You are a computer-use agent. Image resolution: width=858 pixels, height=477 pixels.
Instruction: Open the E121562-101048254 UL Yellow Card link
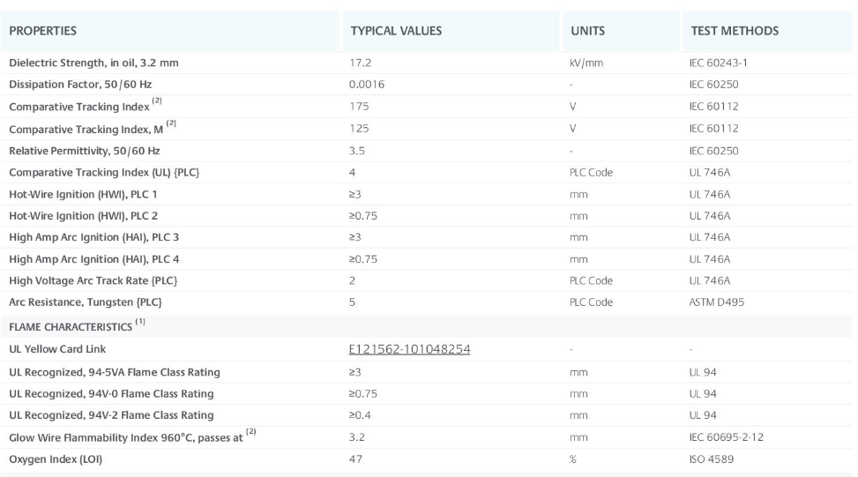click(409, 349)
